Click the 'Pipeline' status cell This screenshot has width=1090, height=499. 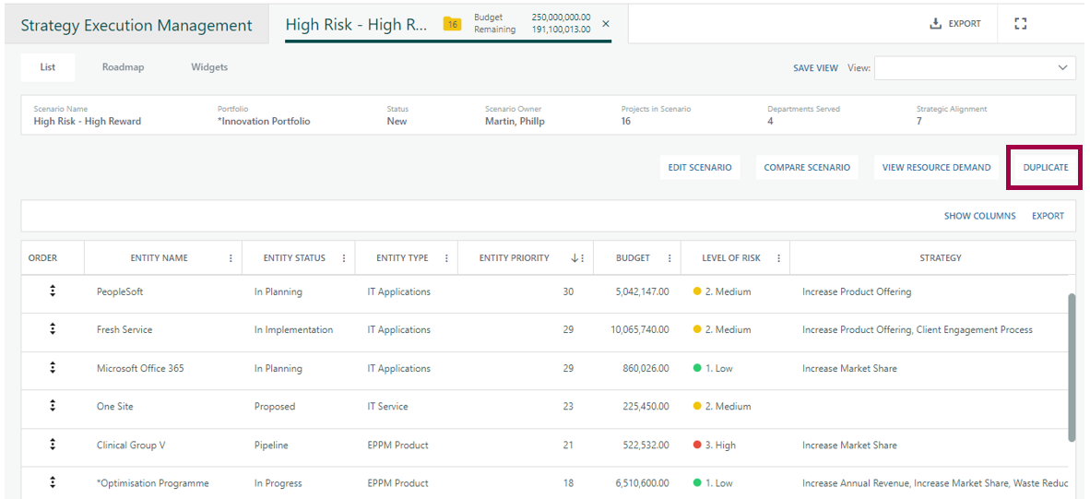pos(271,445)
